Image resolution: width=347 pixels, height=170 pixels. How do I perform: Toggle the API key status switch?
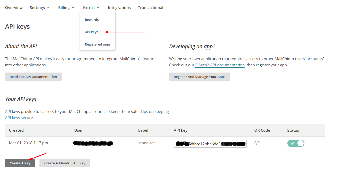pos(296,143)
